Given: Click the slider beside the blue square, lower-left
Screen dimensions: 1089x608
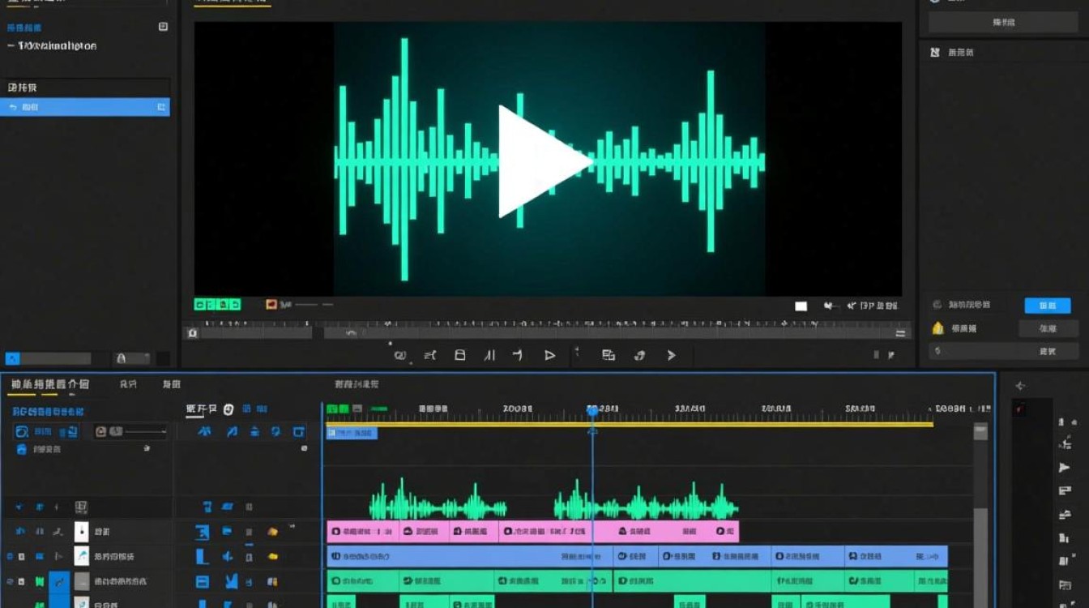Looking at the screenshot, I should (56, 358).
